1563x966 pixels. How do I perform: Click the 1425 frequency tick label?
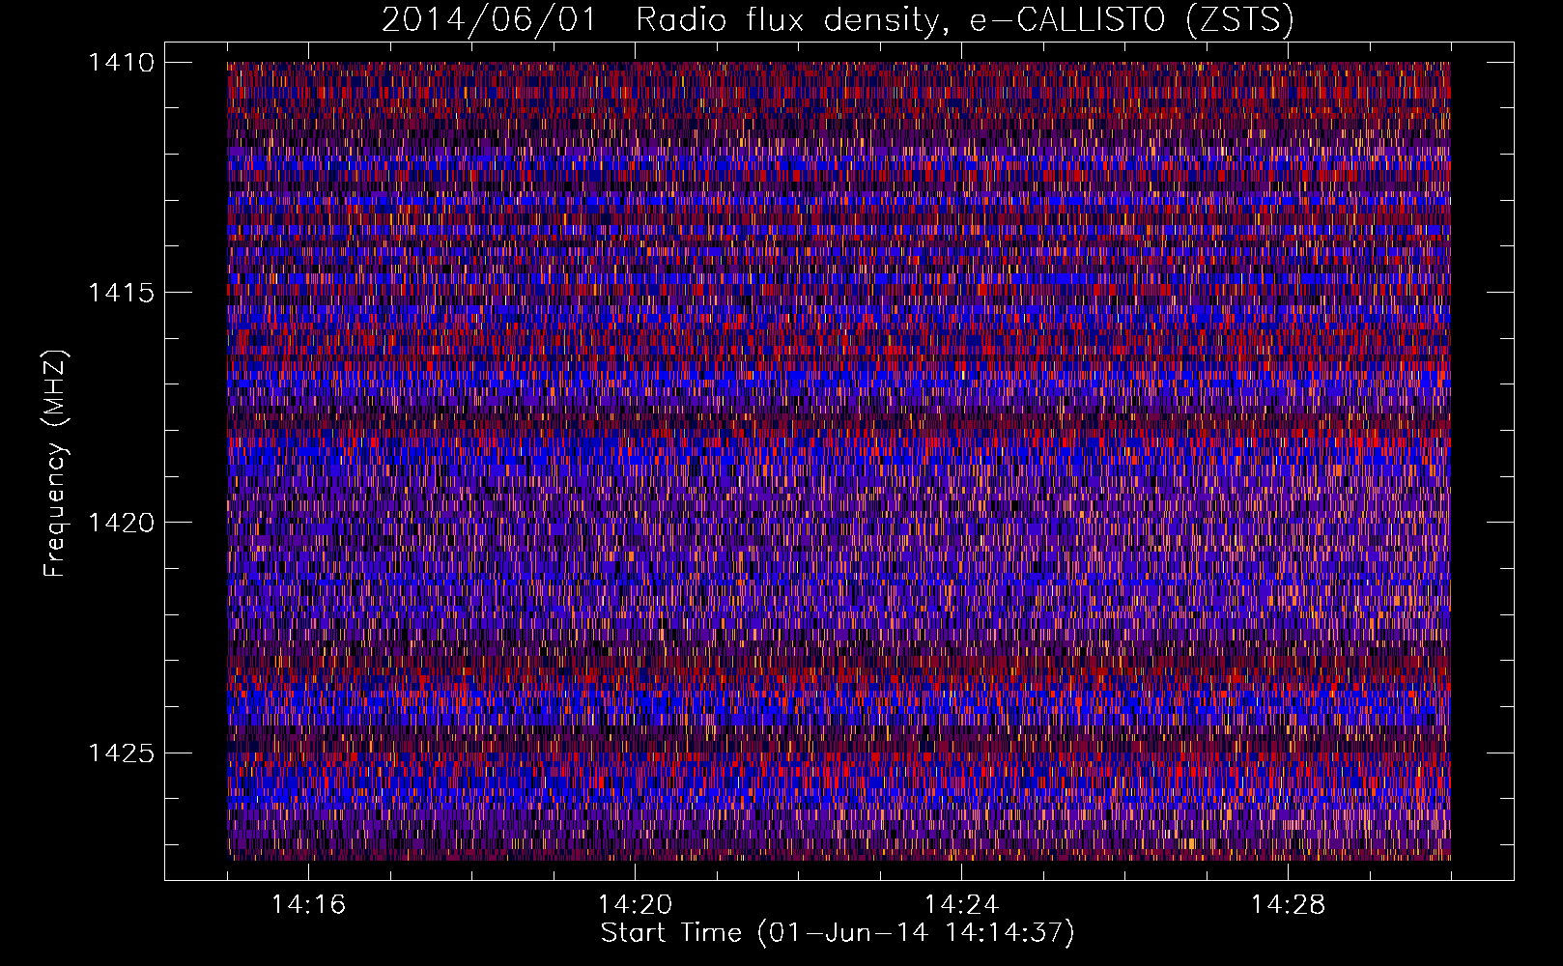121,753
